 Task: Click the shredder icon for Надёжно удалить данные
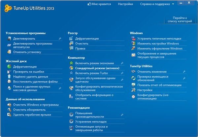(x=9, y=77)
